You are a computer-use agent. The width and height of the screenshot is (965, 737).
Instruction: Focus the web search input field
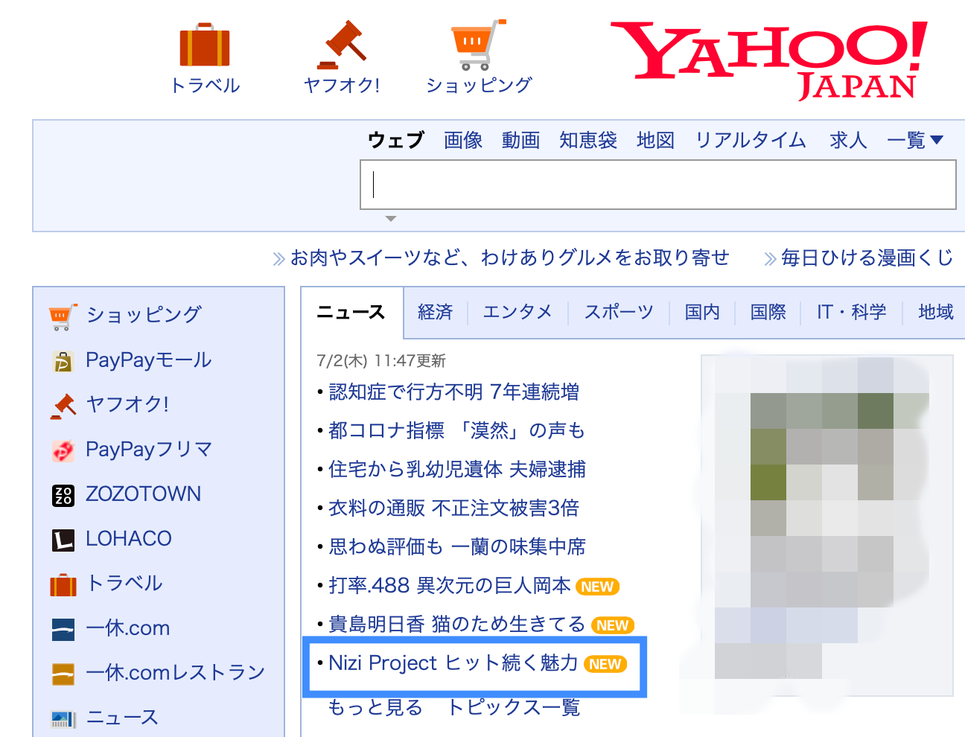(658, 185)
